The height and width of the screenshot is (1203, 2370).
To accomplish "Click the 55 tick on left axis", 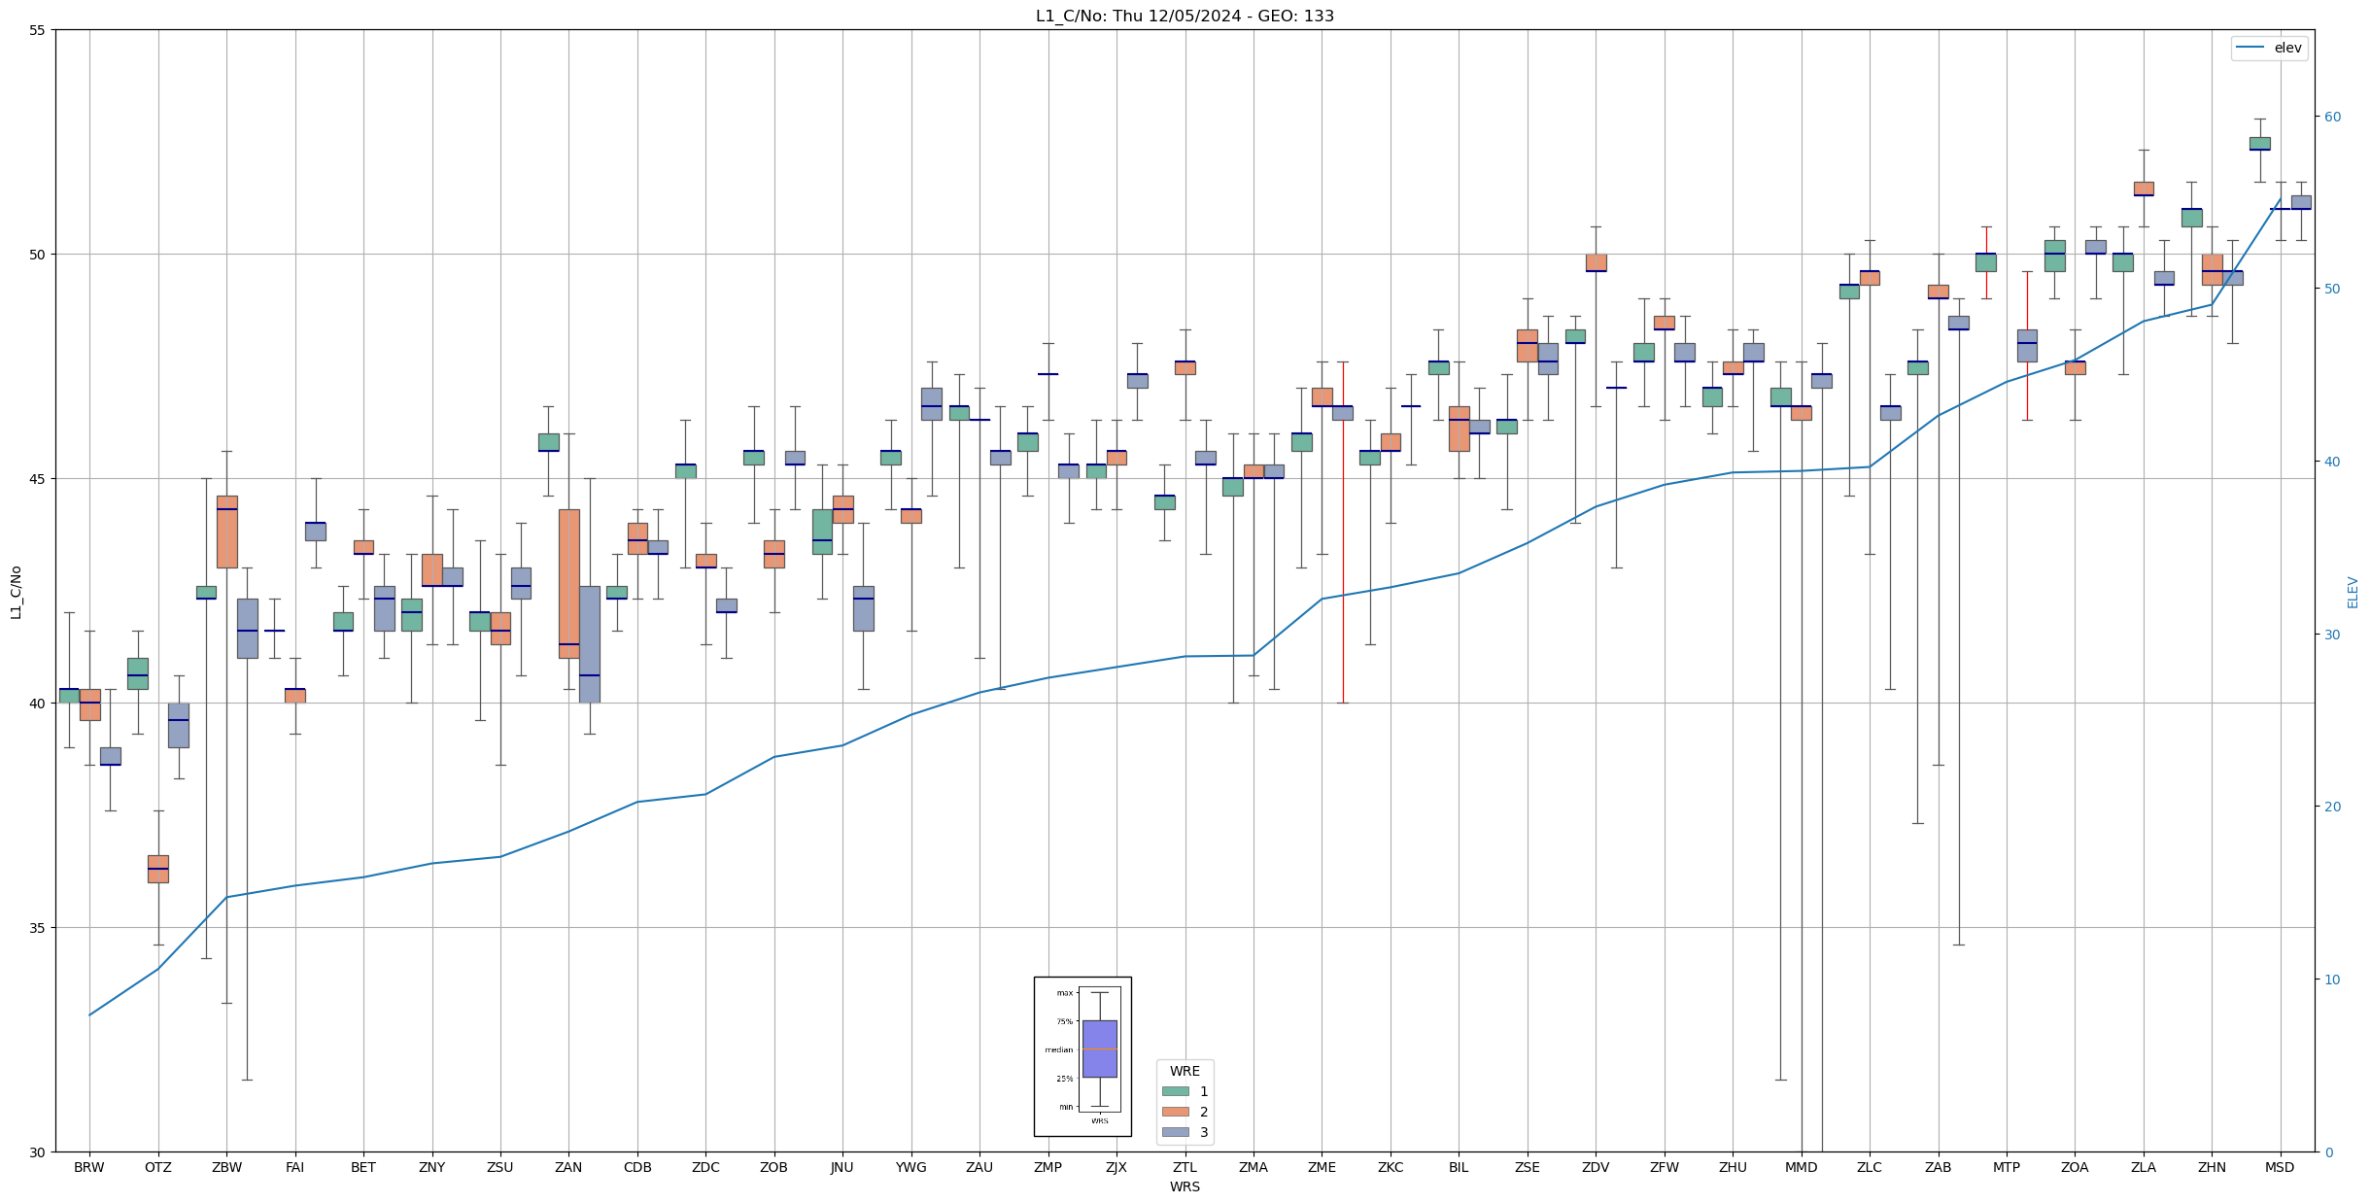I will point(37,30).
